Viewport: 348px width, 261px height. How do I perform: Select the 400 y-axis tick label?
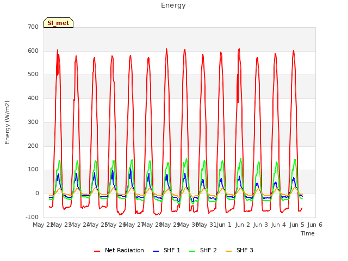[x=33, y=98]
